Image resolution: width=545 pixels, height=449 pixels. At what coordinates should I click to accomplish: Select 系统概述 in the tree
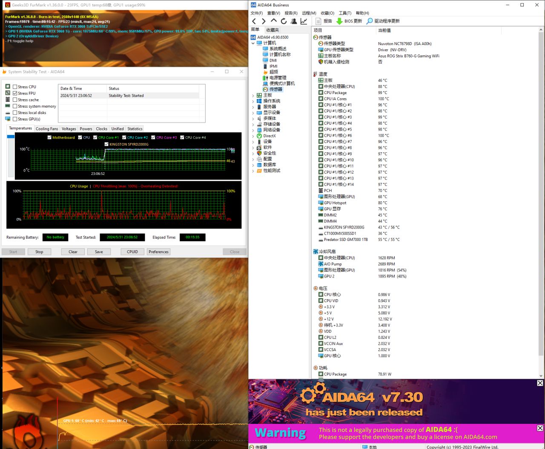coord(278,49)
